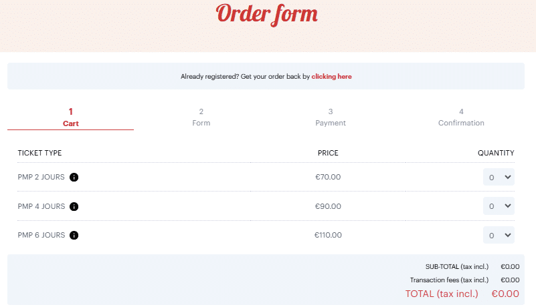This screenshot has height=307, width=536.
Task: Go to the Cart step tab
Action: (x=71, y=117)
